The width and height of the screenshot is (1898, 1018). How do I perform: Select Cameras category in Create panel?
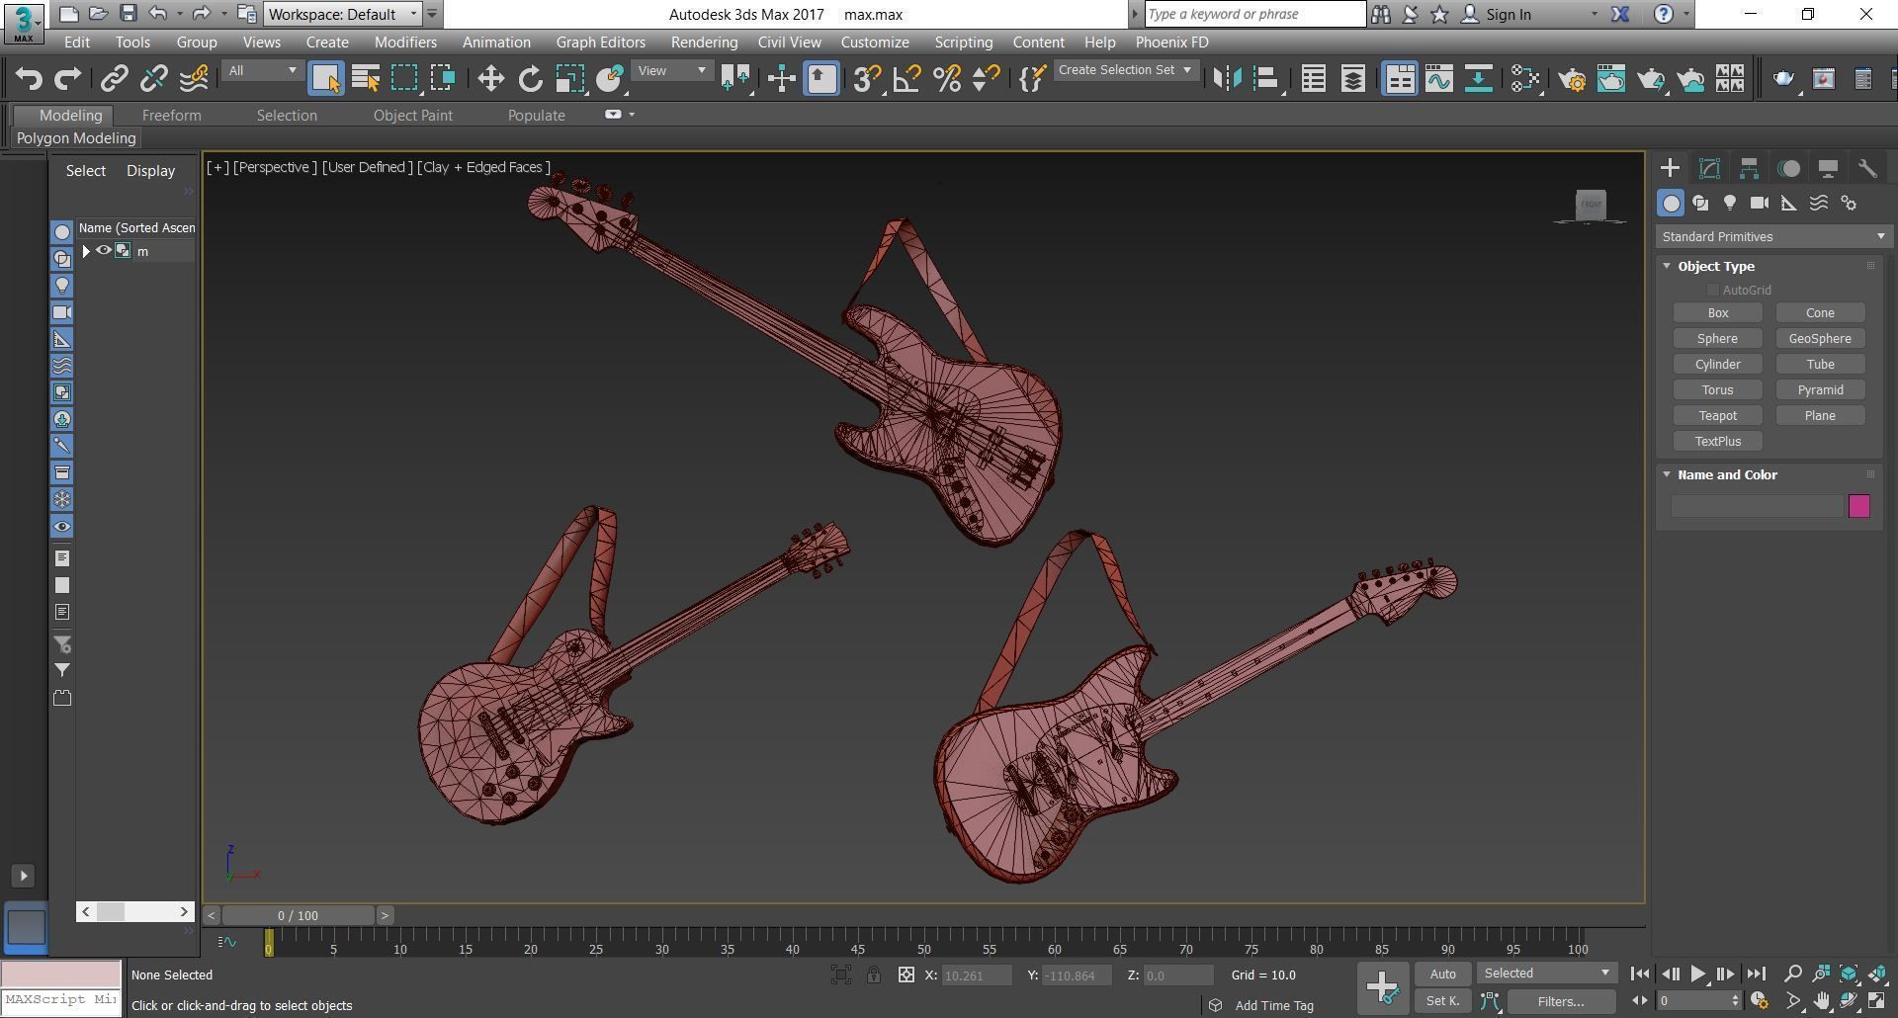click(x=1760, y=203)
